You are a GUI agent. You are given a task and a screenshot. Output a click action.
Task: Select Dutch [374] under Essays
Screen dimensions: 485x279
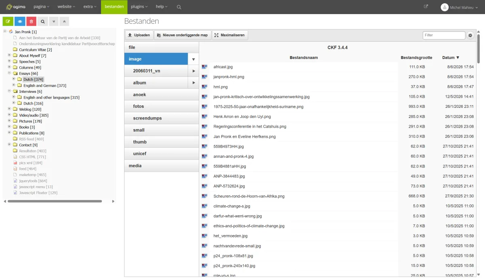(x=33, y=80)
